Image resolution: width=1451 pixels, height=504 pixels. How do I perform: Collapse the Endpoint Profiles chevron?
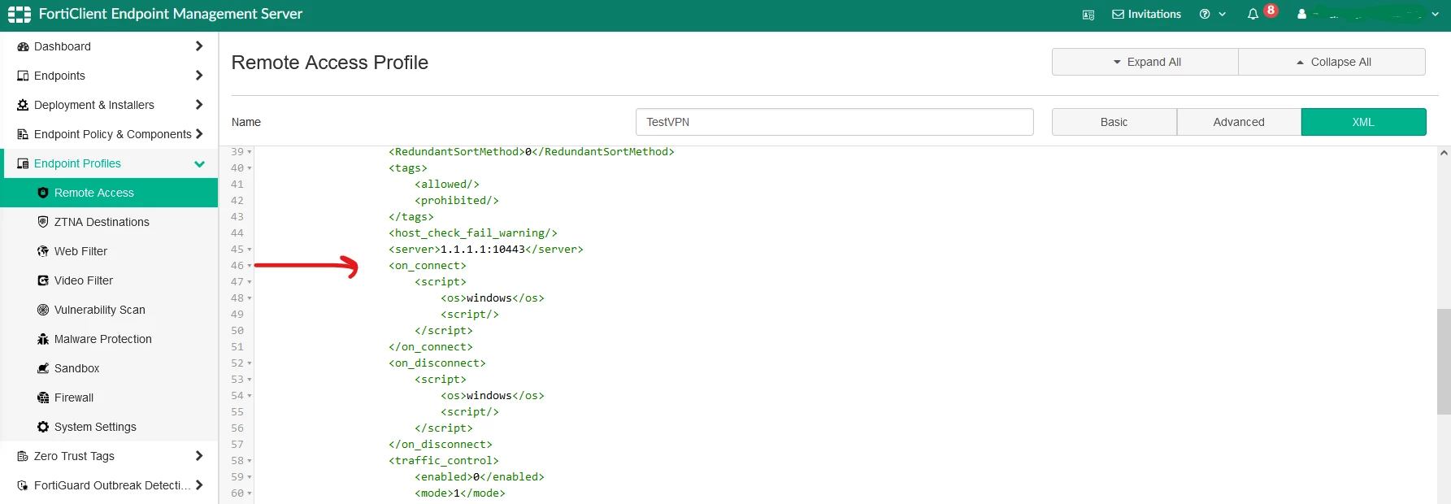pyautogui.click(x=199, y=163)
